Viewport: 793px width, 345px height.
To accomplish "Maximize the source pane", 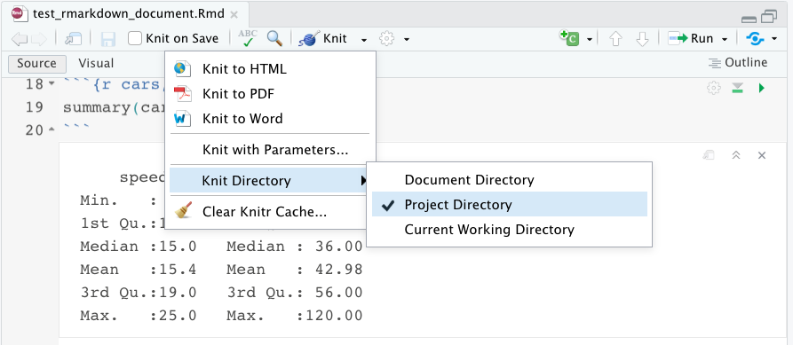I will coord(769,17).
